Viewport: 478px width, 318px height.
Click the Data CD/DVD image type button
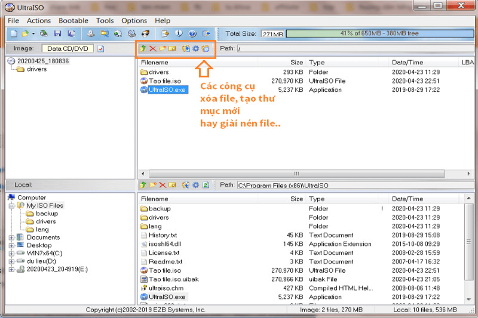(x=68, y=48)
